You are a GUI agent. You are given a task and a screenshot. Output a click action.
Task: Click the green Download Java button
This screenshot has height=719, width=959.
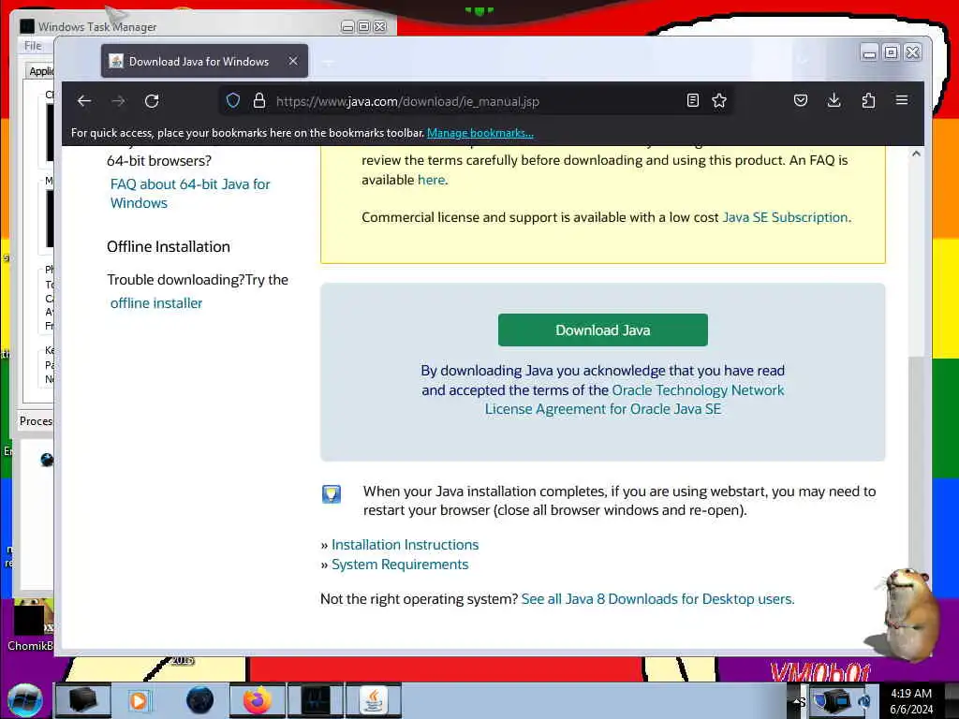(603, 330)
